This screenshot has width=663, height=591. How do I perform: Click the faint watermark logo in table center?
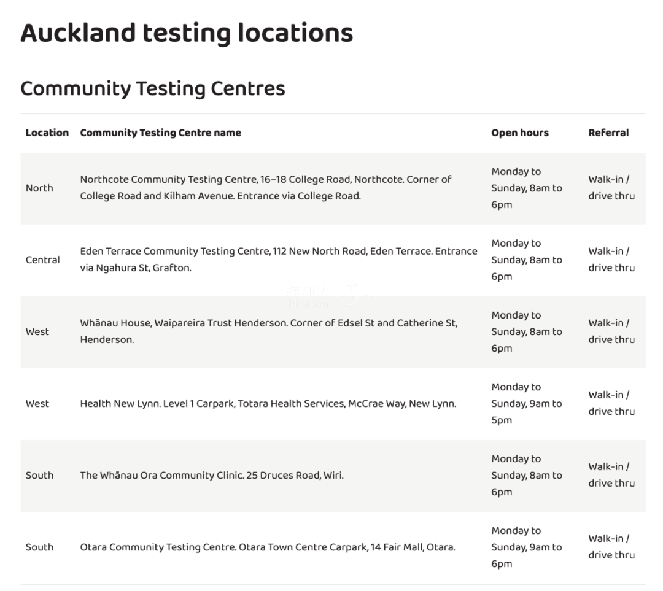(330, 296)
